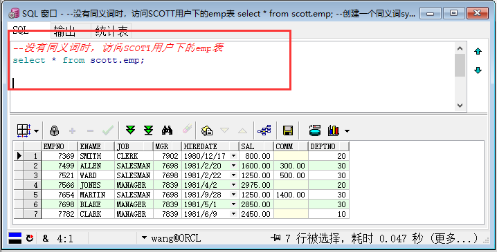497x252 pixels.
Task: Click the export query results icon
Action: (315, 130)
